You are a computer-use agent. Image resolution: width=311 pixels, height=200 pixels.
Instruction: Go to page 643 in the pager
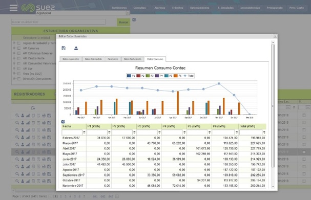tap(111, 196)
